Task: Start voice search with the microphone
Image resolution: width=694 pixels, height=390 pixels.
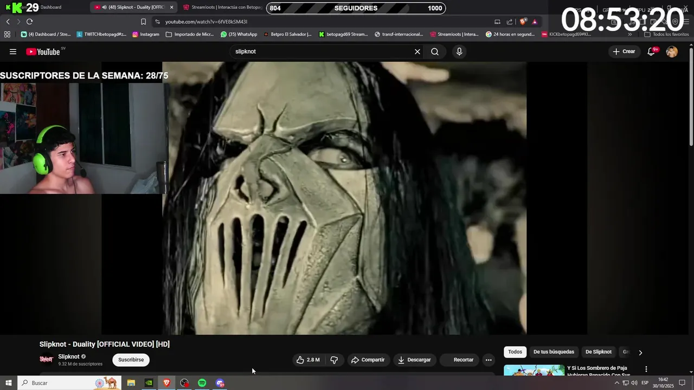Action: coord(459,51)
